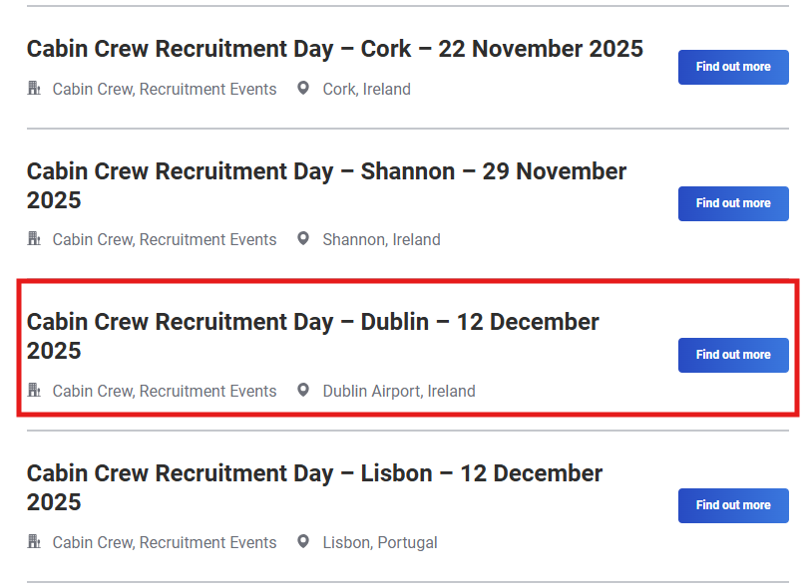The width and height of the screenshot is (810, 588).
Task: Click the Lisbon, Portugal location text
Action: pyautogui.click(x=380, y=543)
